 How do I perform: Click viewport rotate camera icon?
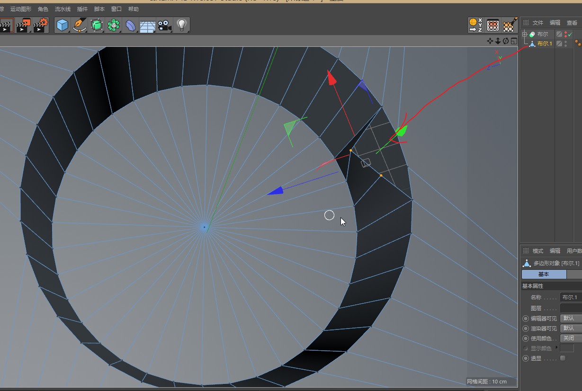(x=506, y=41)
